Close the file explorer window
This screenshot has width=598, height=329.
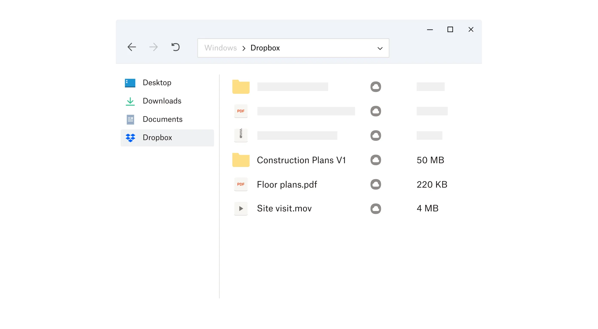coord(471,30)
